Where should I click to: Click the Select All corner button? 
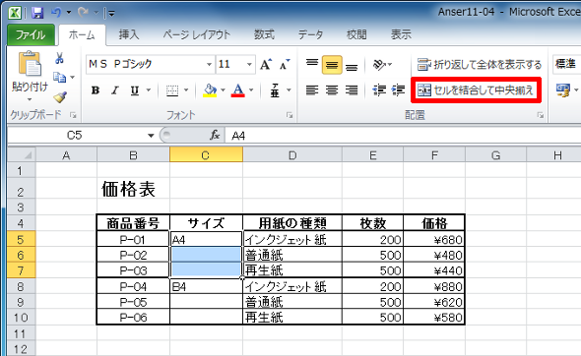click(x=22, y=154)
